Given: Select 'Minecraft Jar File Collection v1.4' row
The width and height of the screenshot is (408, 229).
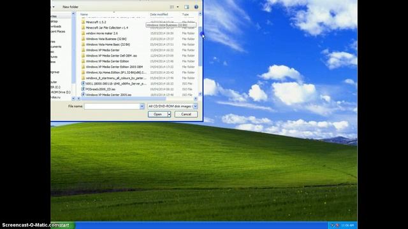Looking at the screenshot, I should 138,28.
